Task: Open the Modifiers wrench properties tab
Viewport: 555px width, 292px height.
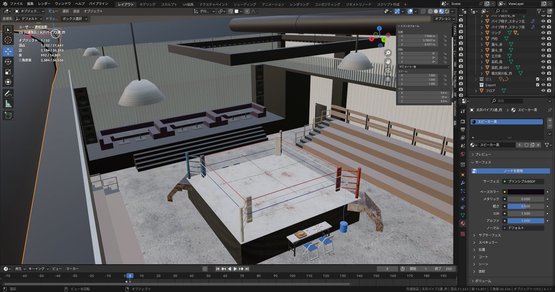Action: 463,183
